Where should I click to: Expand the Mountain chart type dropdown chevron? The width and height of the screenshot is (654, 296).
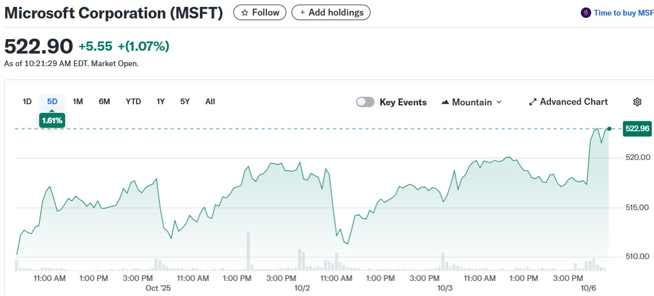(x=499, y=102)
